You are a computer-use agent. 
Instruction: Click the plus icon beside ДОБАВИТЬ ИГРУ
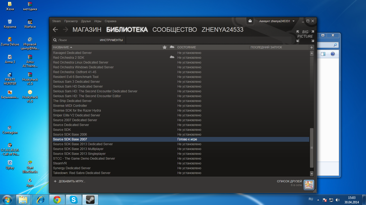point(55,181)
